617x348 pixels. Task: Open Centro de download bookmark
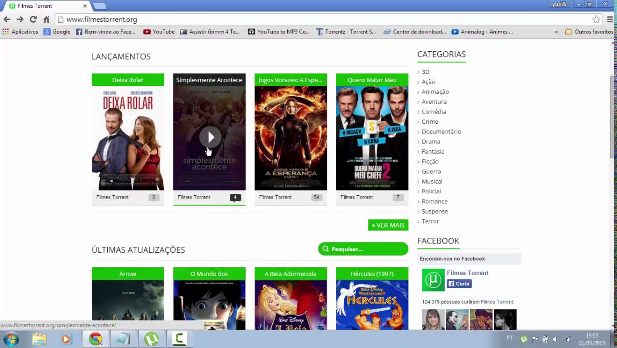[x=415, y=32]
